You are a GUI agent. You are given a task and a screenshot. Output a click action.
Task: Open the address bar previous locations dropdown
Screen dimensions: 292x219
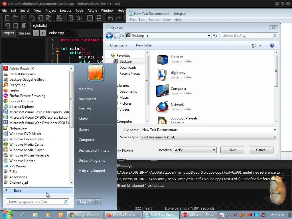coord(209,36)
